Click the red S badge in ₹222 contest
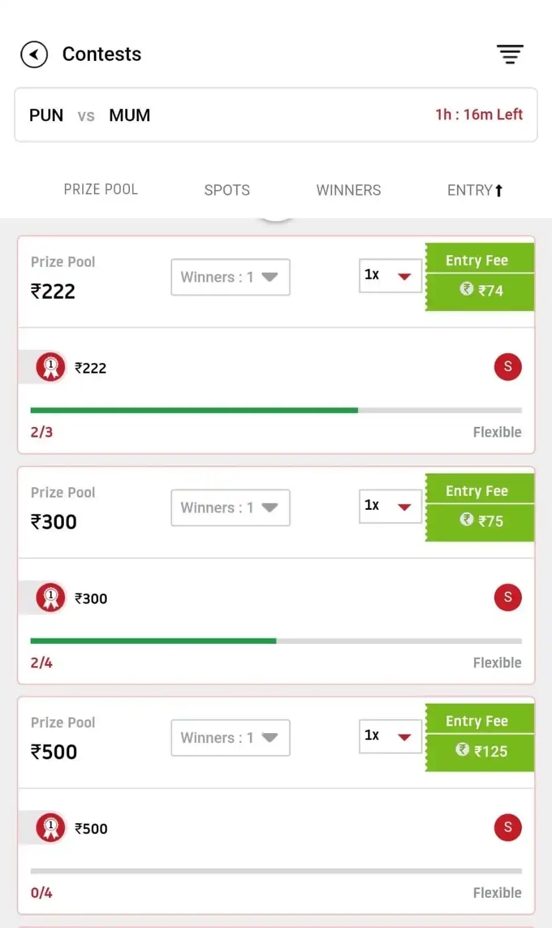 point(508,367)
